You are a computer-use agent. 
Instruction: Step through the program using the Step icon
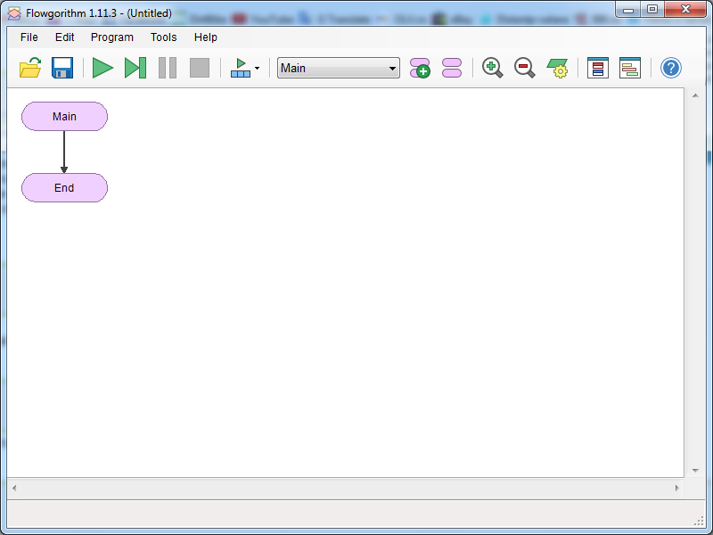point(135,68)
